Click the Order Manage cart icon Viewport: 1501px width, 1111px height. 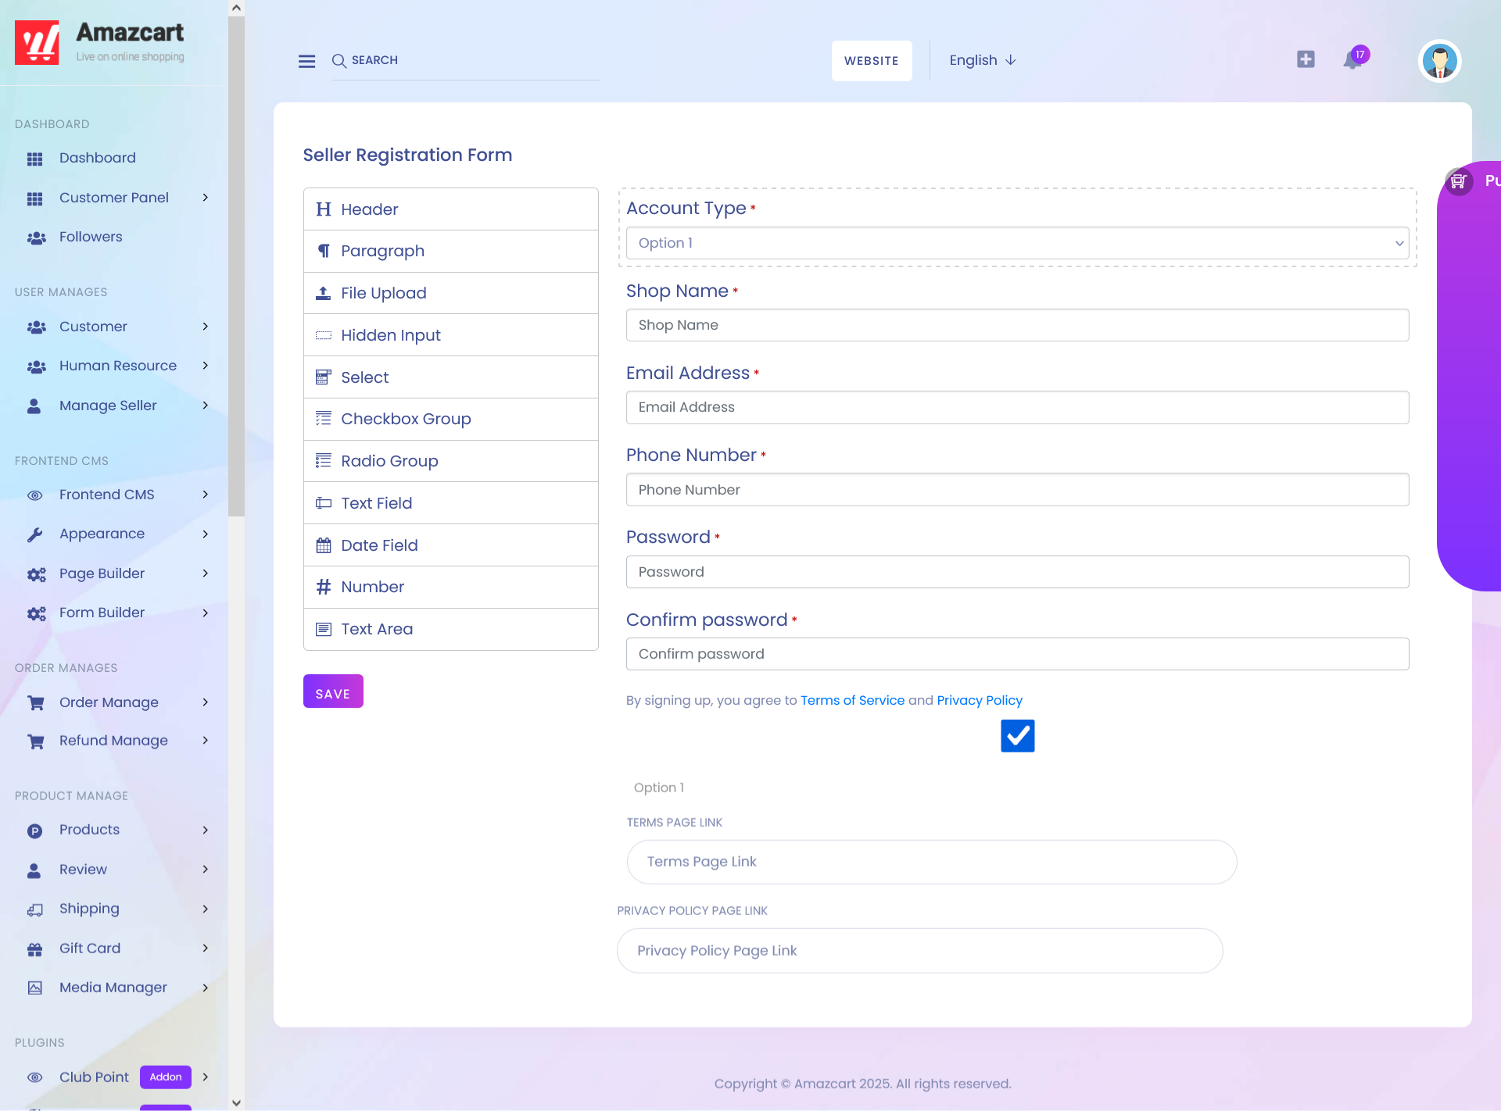click(x=36, y=703)
